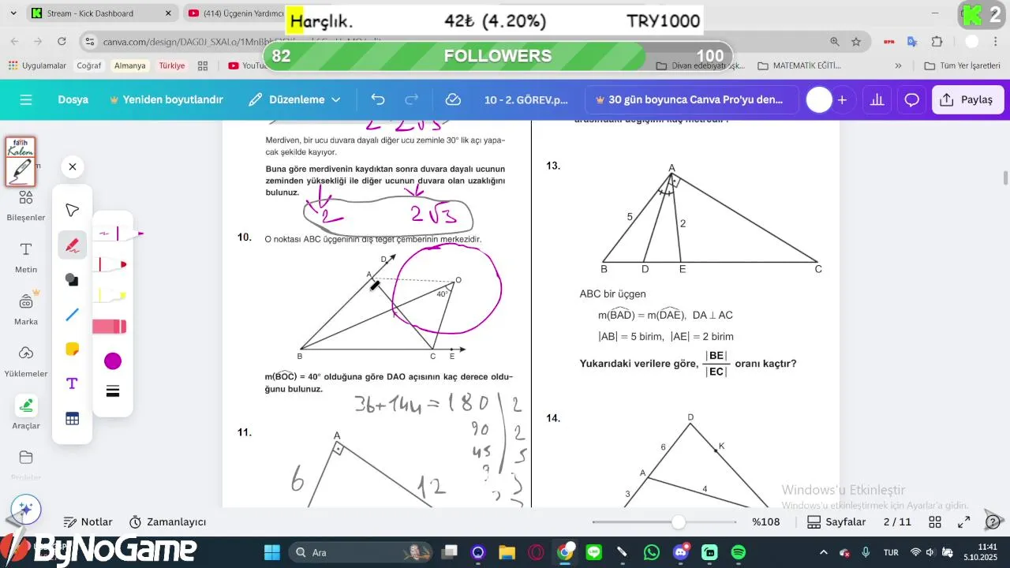Open the Canva main menu
The height and width of the screenshot is (568, 1010).
[26, 100]
